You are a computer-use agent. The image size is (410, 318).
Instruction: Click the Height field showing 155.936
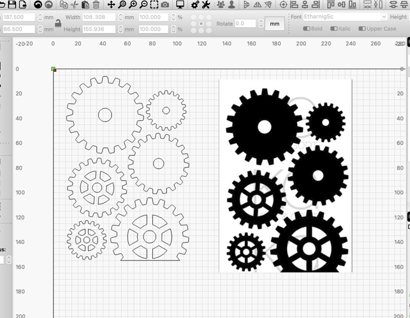[x=99, y=29]
